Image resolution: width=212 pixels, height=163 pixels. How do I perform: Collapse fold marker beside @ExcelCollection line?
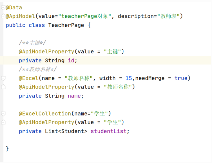(3, 114)
